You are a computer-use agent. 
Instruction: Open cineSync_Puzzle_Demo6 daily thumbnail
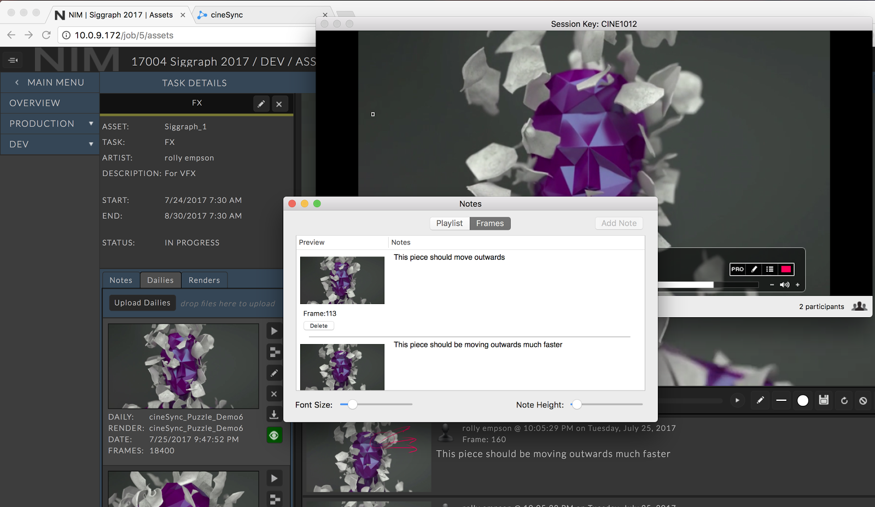tap(183, 366)
